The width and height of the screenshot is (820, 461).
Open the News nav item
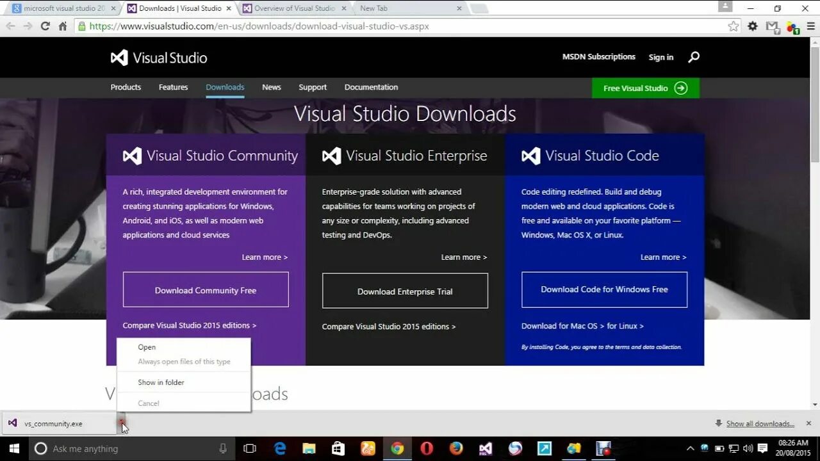click(272, 87)
